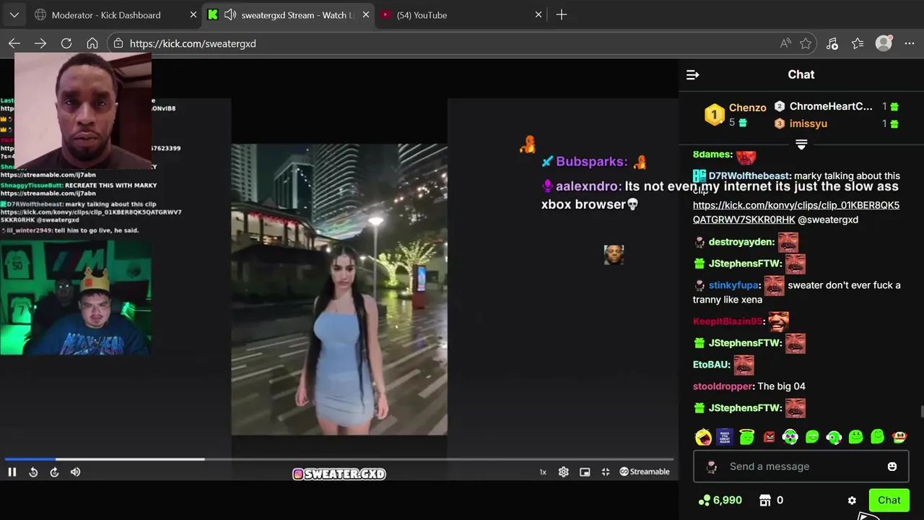
Task: Reload the kick.com page
Action: pos(66,43)
